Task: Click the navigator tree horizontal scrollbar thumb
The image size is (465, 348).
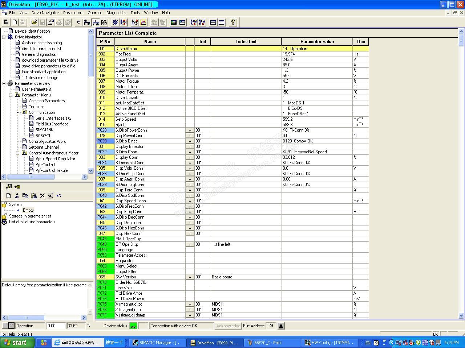Action: point(31,177)
